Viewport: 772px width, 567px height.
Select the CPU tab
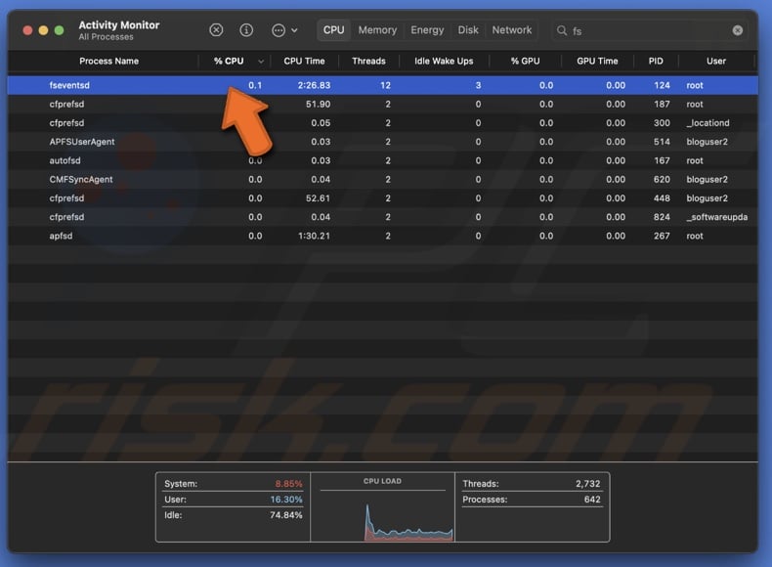pos(334,30)
